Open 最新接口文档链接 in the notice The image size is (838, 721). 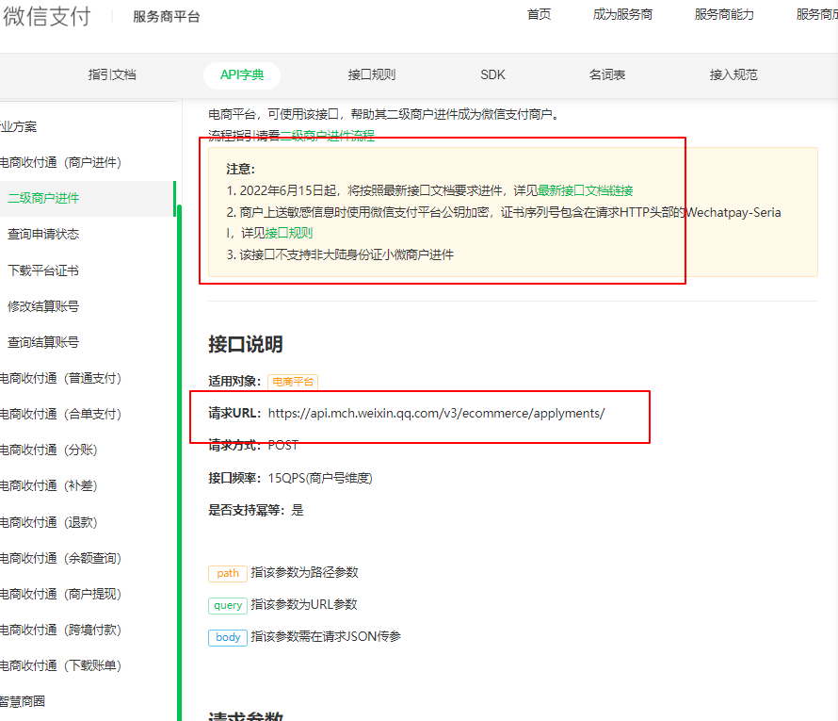point(586,190)
